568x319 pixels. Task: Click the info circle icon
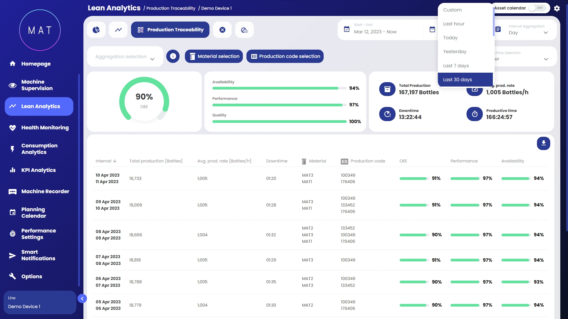point(173,56)
